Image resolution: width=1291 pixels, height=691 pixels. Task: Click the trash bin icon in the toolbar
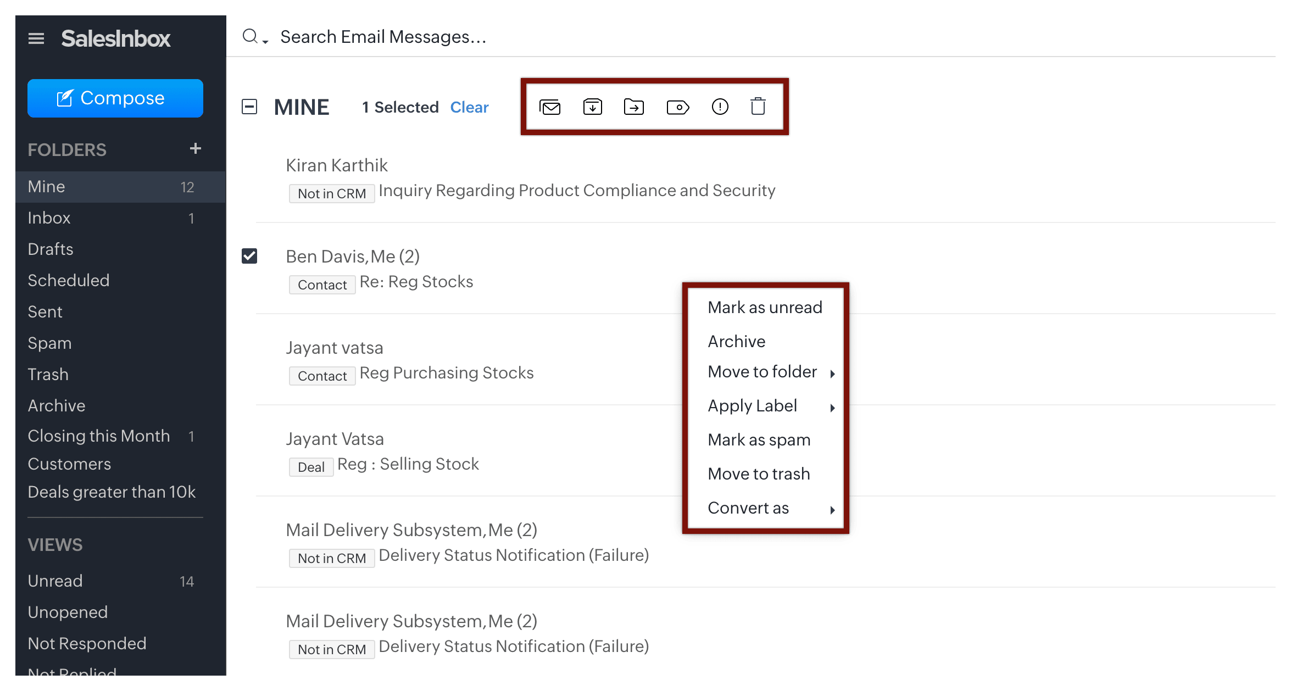pos(758,106)
